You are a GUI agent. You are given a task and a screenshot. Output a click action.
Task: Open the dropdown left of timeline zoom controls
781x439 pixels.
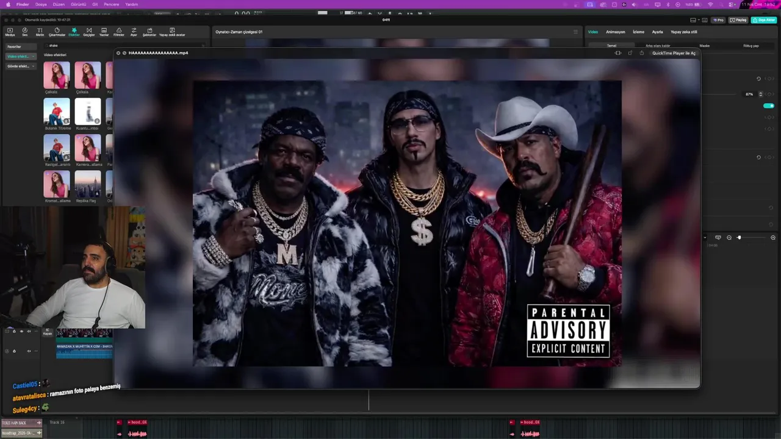[x=705, y=237]
